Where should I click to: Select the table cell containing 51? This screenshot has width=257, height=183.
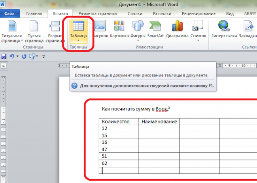coord(119,156)
